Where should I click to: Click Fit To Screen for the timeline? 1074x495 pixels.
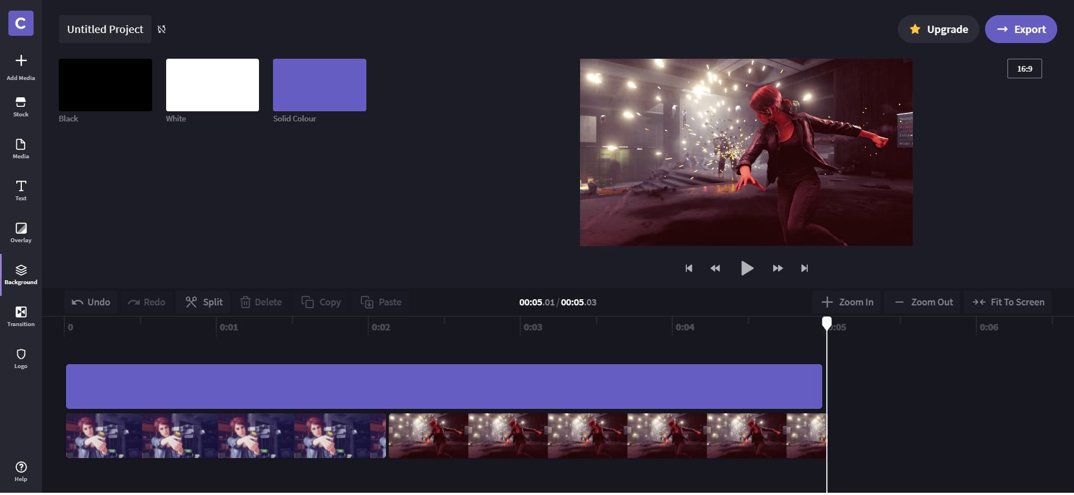click(1008, 302)
